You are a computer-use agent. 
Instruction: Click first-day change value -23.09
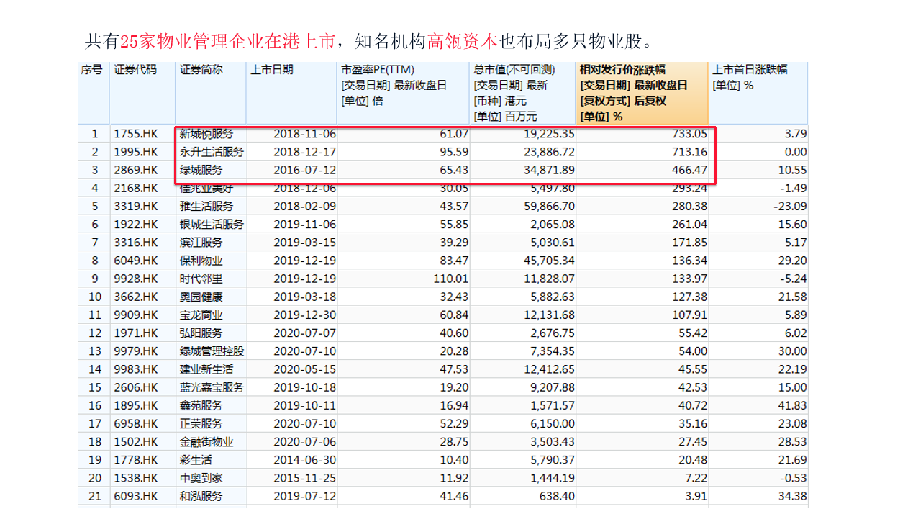(x=790, y=206)
